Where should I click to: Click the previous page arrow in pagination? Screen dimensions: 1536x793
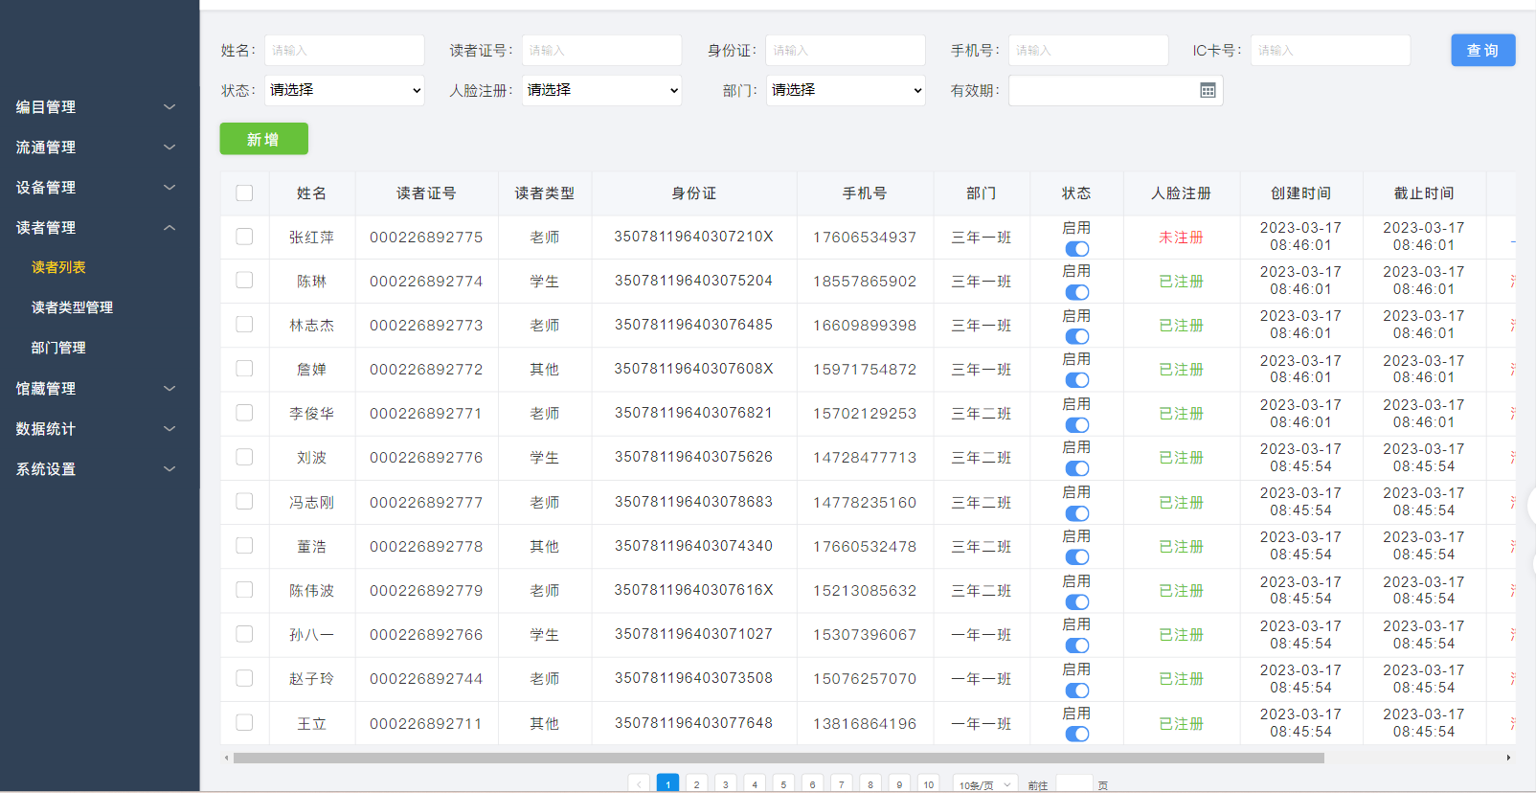(x=639, y=784)
